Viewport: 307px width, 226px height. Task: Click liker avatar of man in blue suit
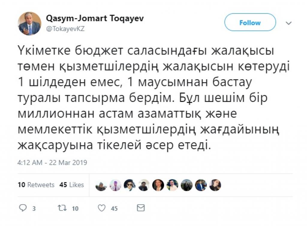pos(201,185)
